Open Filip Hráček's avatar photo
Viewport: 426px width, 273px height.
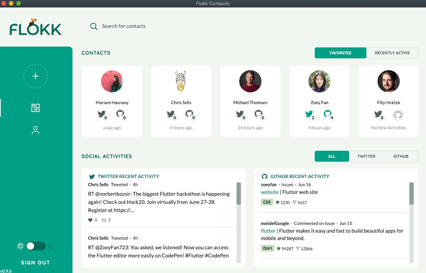coord(388,81)
